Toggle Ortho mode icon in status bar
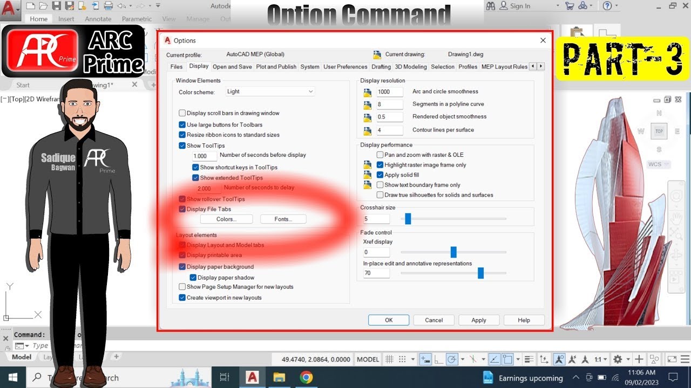691x388 pixels. pyautogui.click(x=439, y=359)
